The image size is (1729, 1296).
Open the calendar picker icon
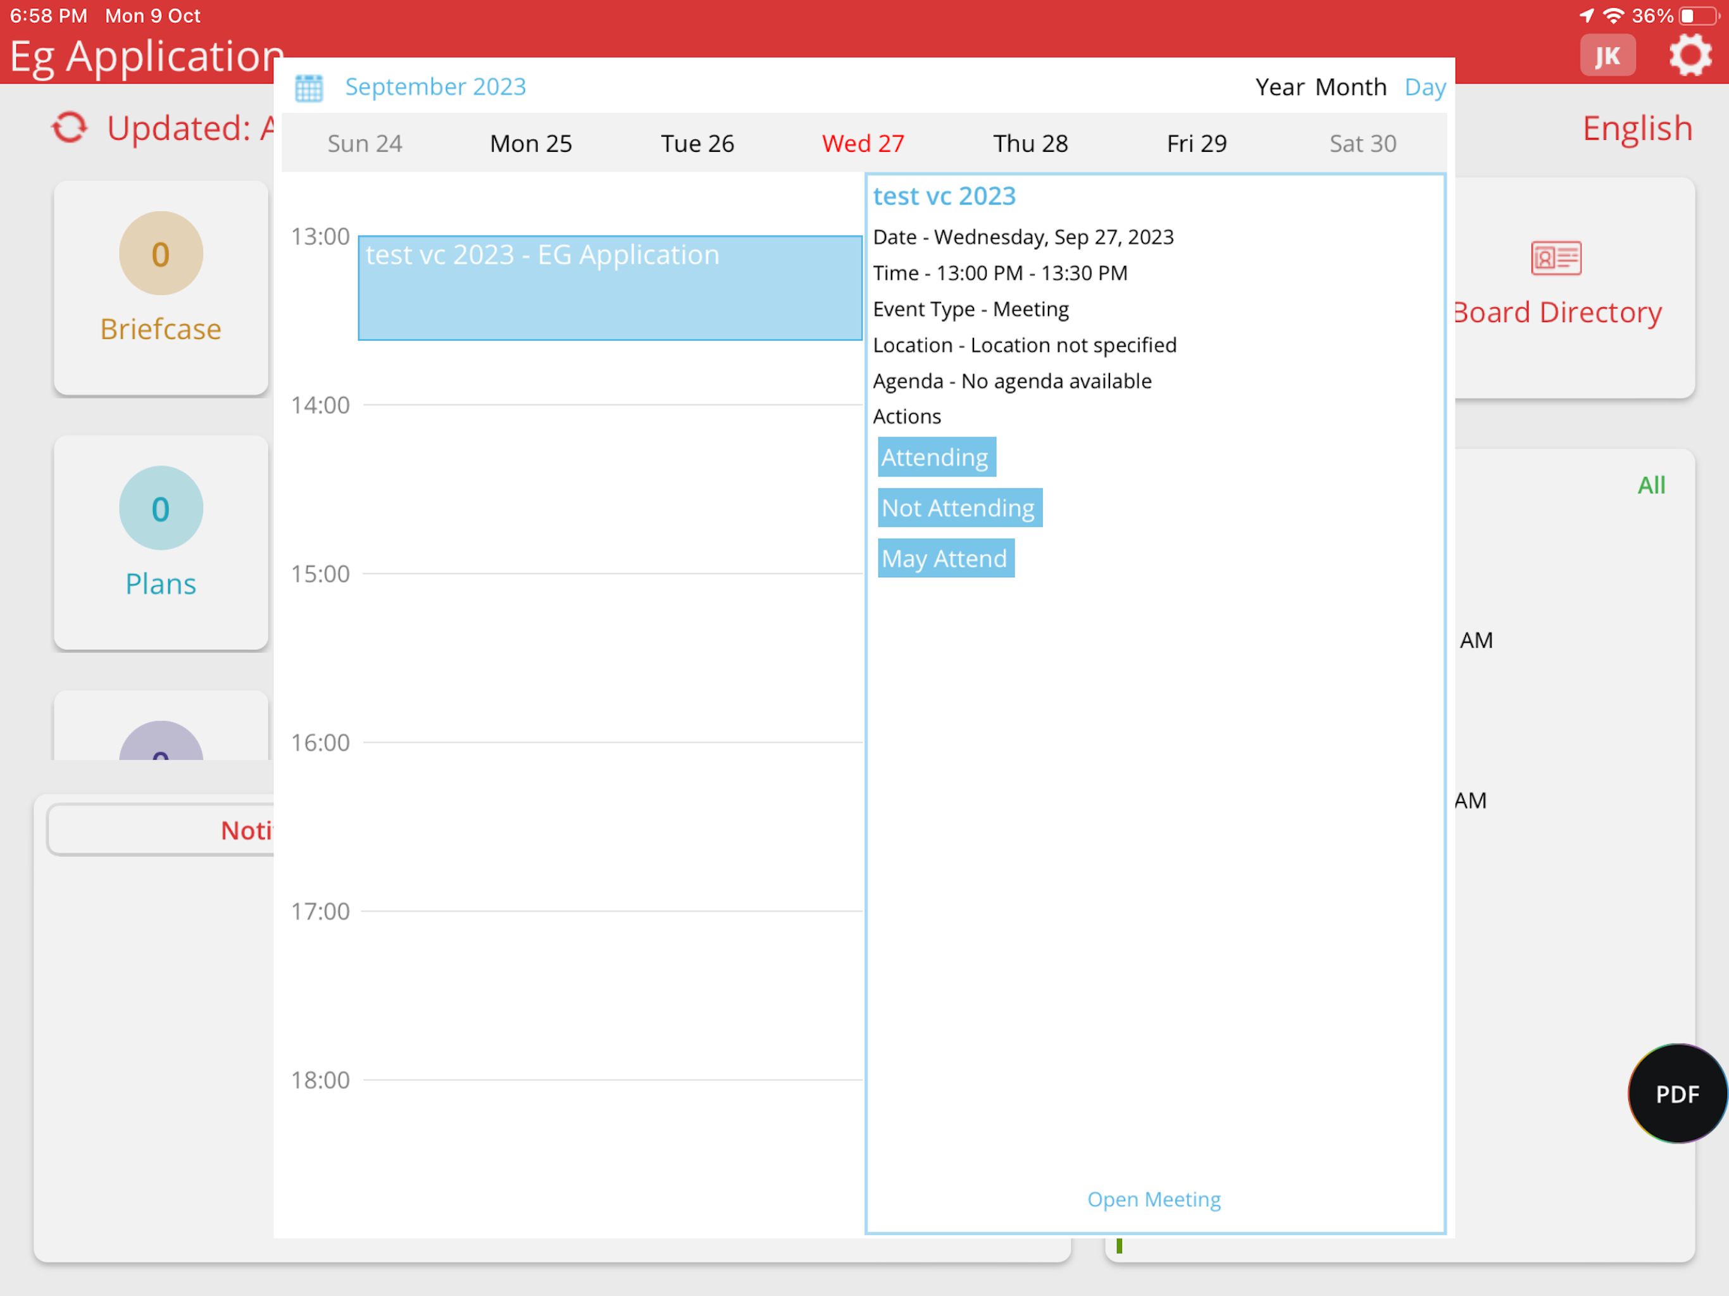click(x=309, y=87)
